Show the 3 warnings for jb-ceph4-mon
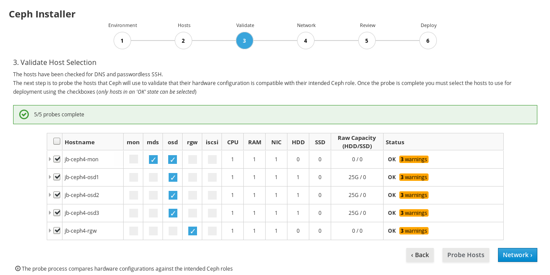The width and height of the screenshot is (550, 275). (x=414, y=160)
